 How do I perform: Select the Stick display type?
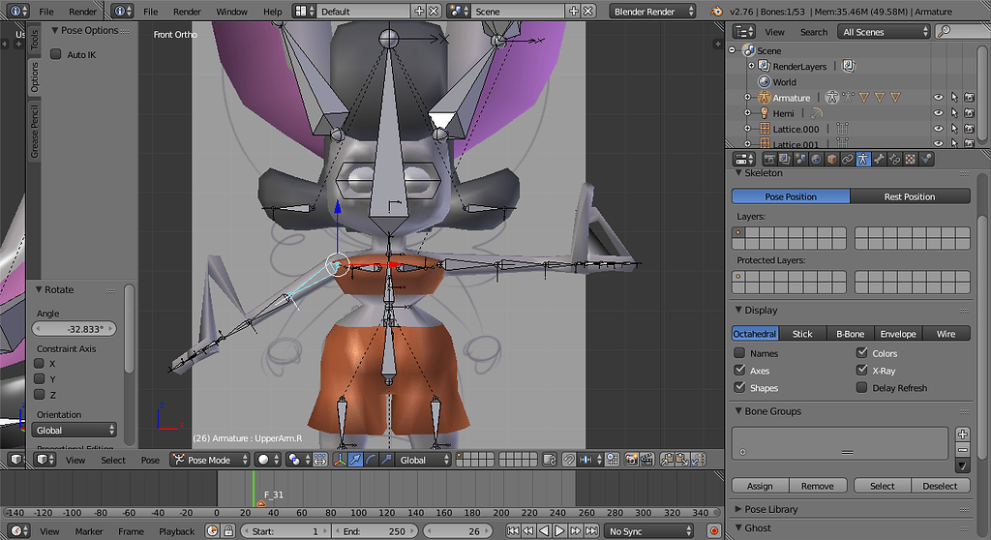[802, 333]
